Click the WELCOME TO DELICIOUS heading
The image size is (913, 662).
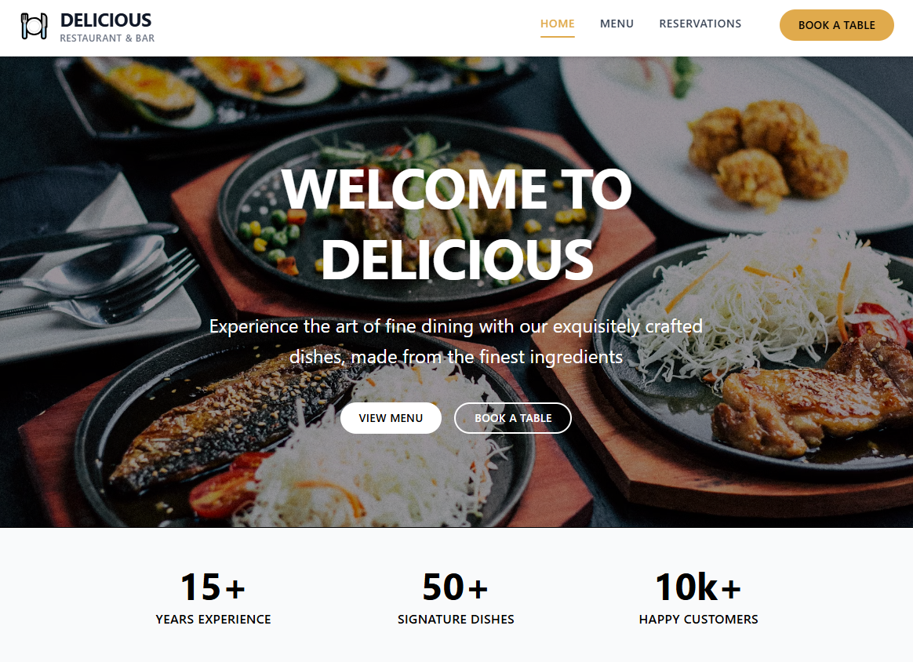456,224
